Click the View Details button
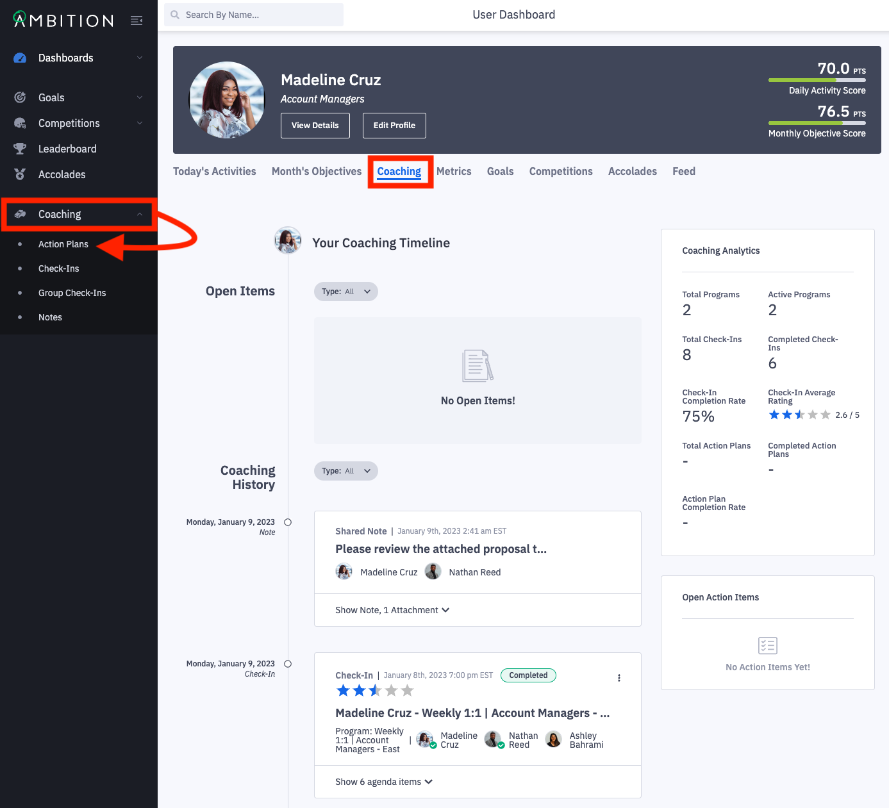 [x=315, y=126]
